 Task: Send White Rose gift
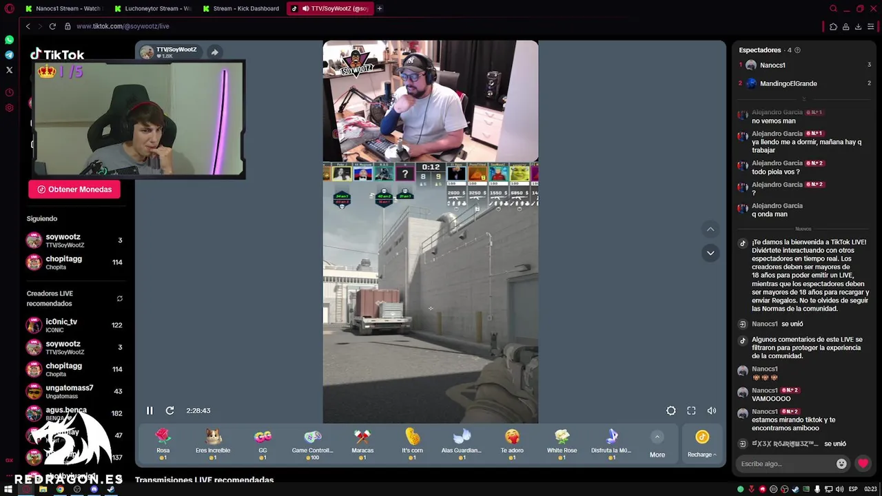click(x=562, y=444)
